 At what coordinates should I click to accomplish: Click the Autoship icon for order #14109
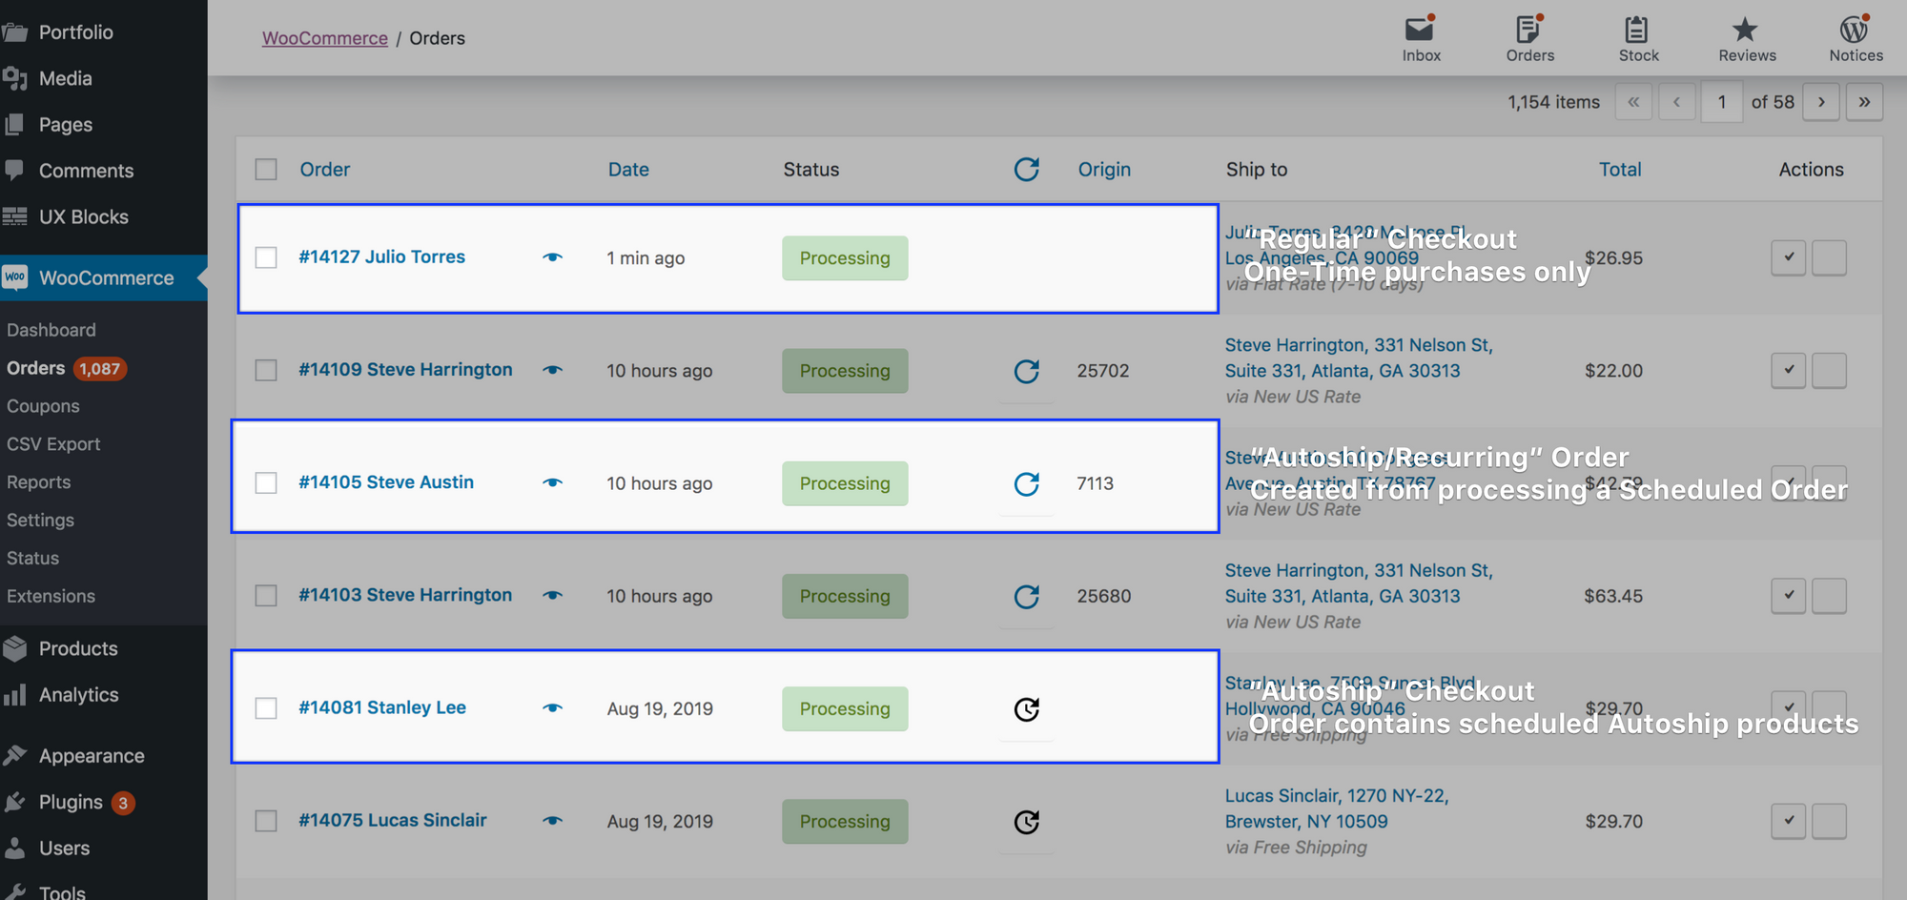[x=1027, y=371]
